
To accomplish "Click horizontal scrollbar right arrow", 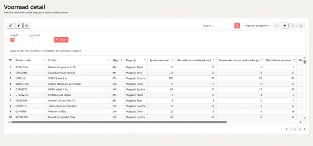I will coord(301,122).
